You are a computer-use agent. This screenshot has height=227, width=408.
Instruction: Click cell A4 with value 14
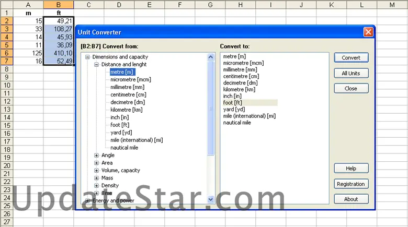click(x=28, y=37)
